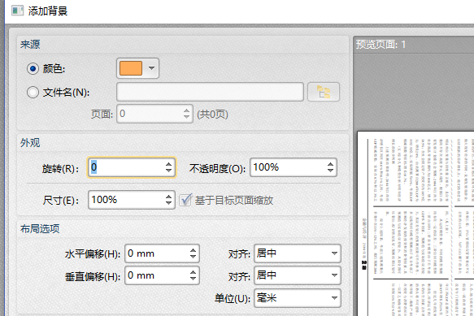Open the 单位(U) dropdown showing 毫米
The height and width of the screenshot is (316, 474).
point(298,298)
